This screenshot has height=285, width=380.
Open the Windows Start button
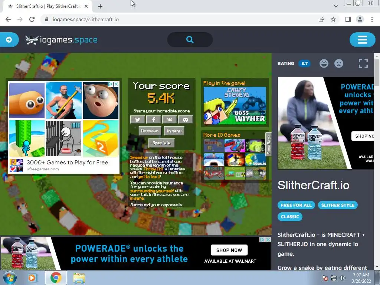point(10,278)
